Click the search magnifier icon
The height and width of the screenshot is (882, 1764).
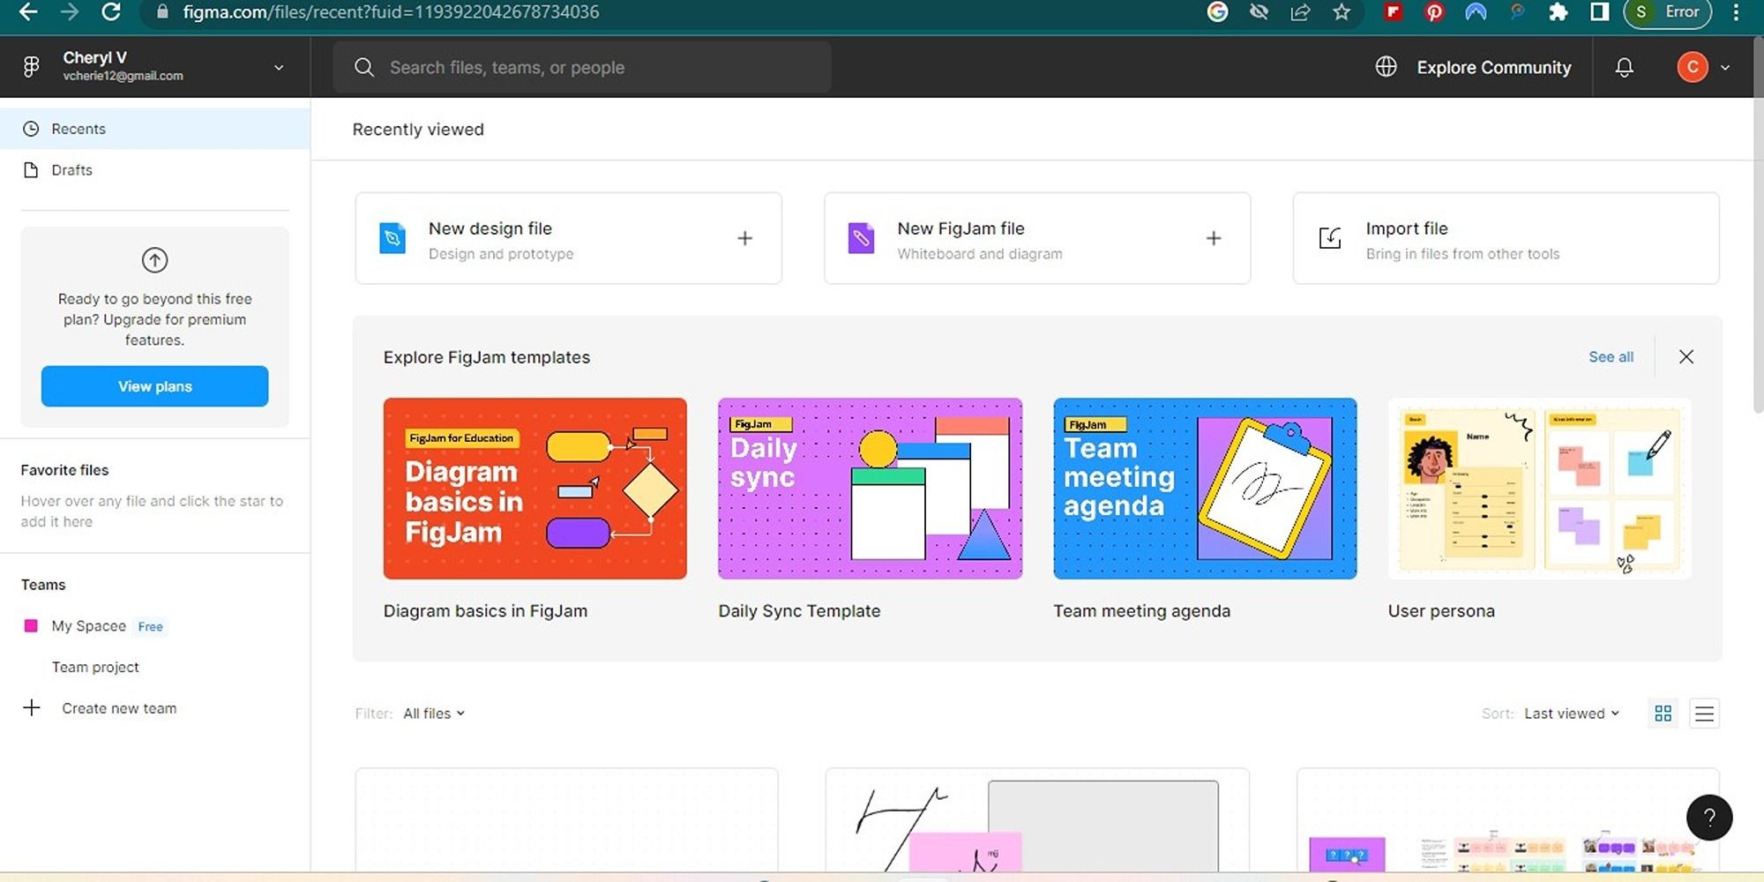point(363,67)
